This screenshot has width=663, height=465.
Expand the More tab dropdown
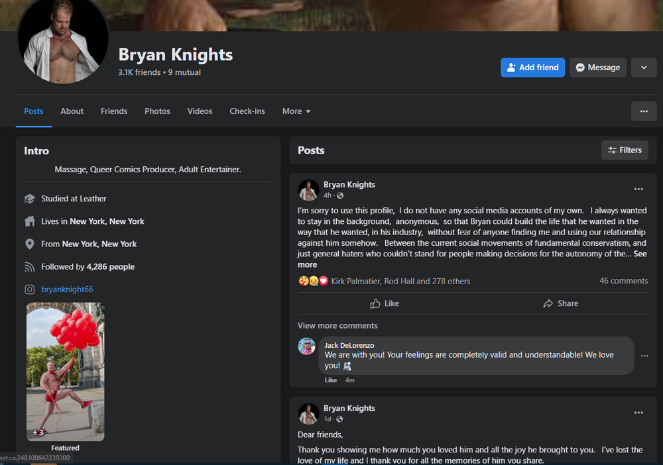click(x=296, y=111)
